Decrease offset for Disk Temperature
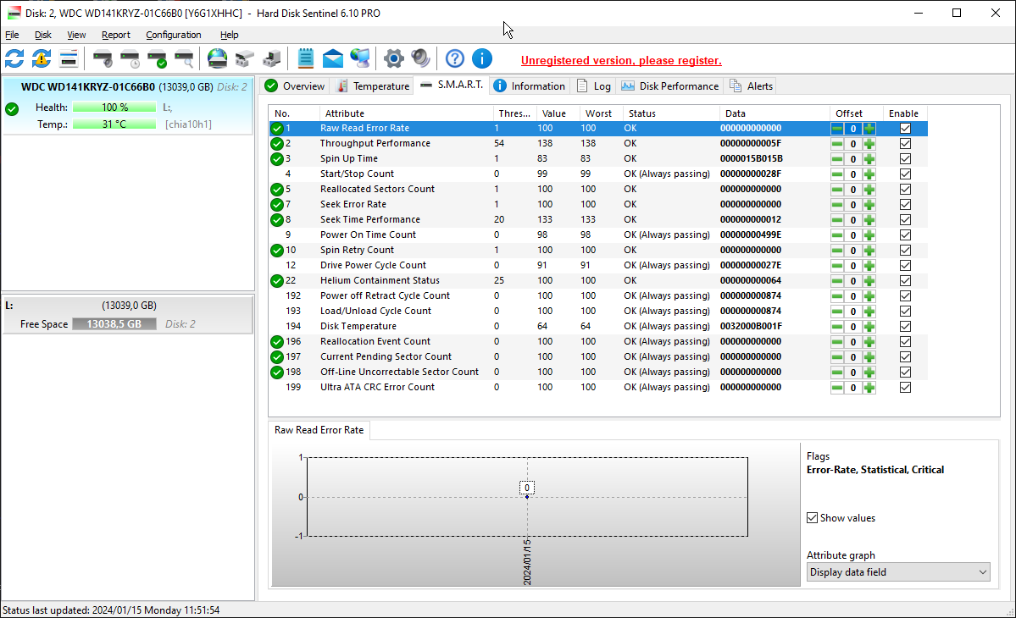 [x=837, y=326]
